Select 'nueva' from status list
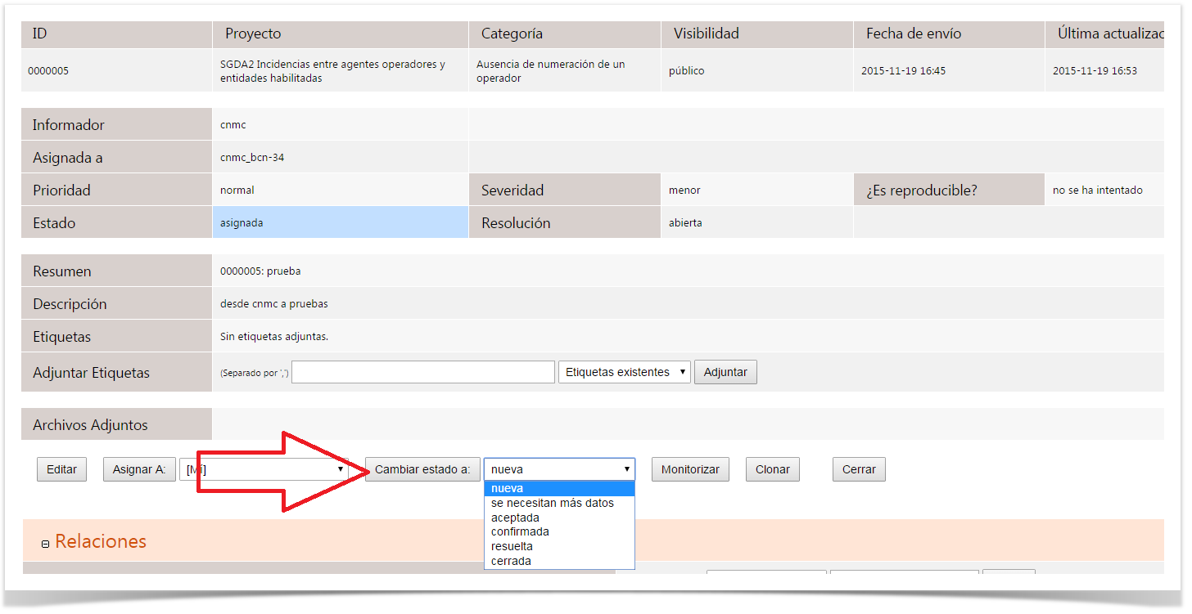The height and width of the screenshot is (614, 1192). (x=559, y=489)
